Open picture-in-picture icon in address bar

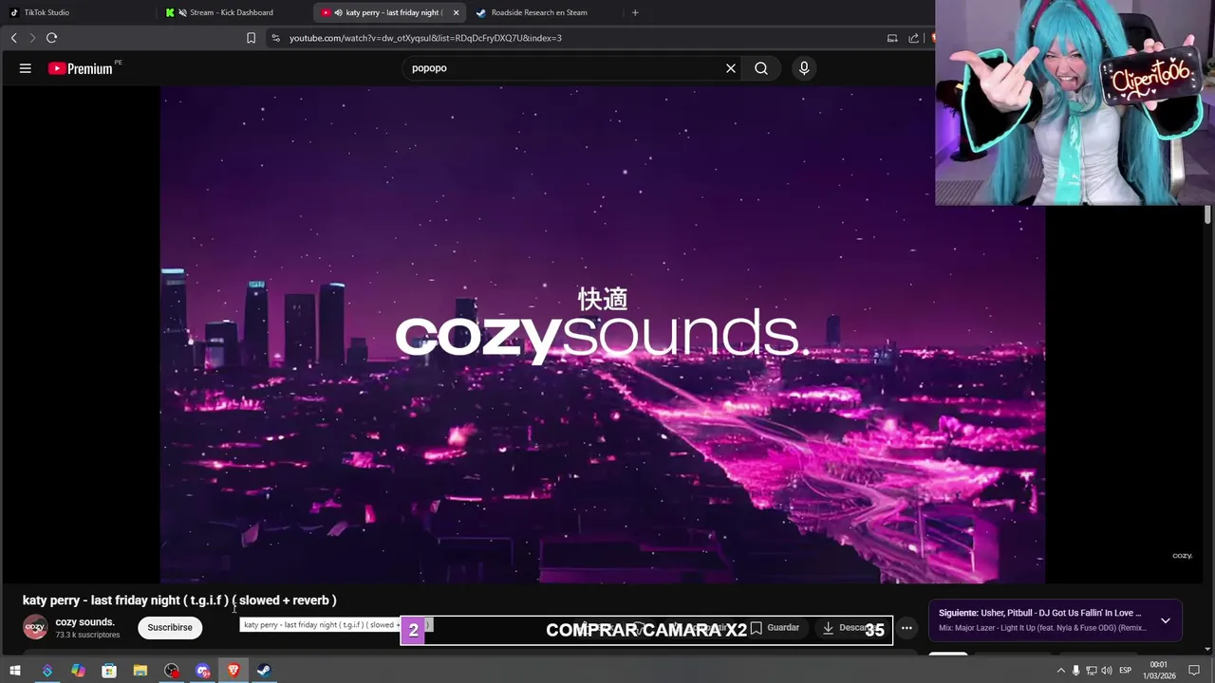(x=892, y=38)
